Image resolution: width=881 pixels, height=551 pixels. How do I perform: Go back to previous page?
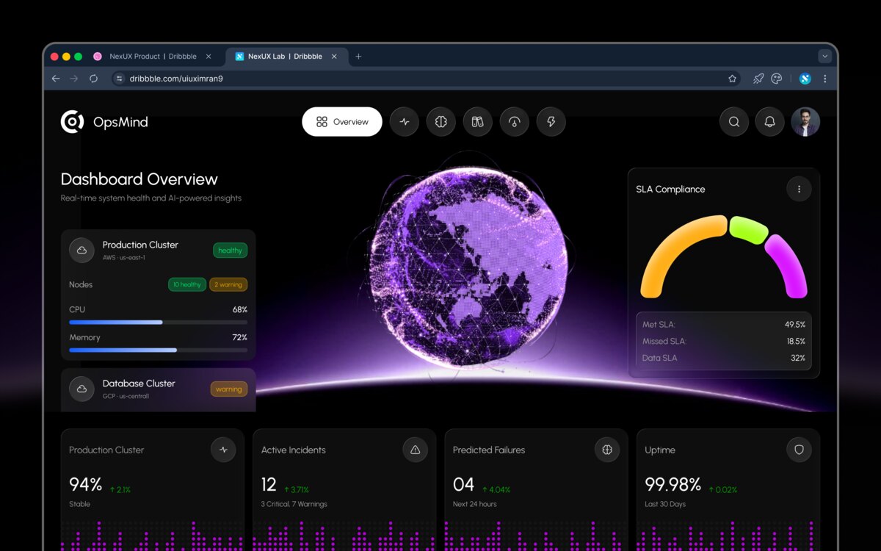[56, 79]
